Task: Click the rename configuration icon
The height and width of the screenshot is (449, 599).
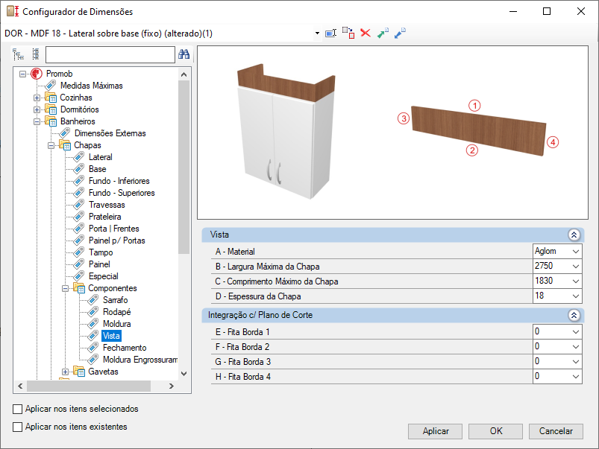Action: pos(330,34)
